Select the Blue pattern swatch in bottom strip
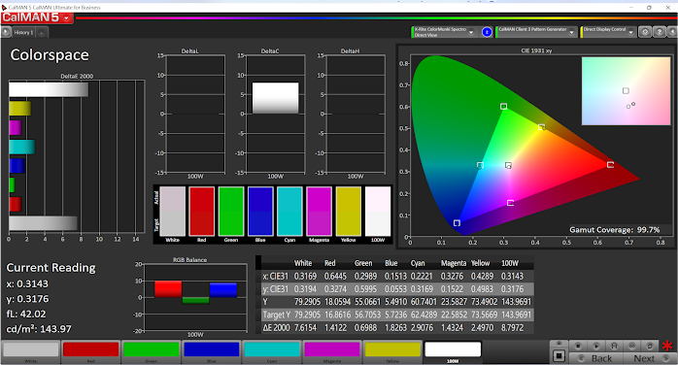 (x=212, y=349)
